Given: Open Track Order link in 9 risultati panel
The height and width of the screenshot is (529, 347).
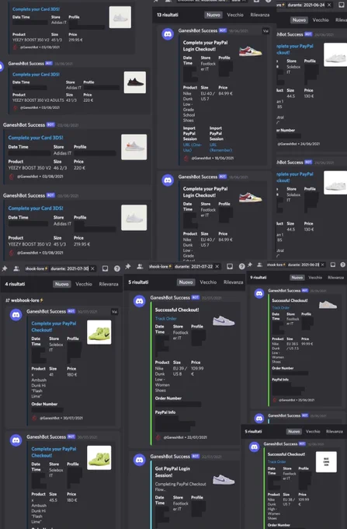Looking at the screenshot, I should click(280, 308).
